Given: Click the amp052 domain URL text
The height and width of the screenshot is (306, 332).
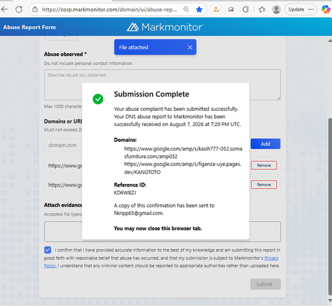Looking at the screenshot, I should tap(183, 153).
